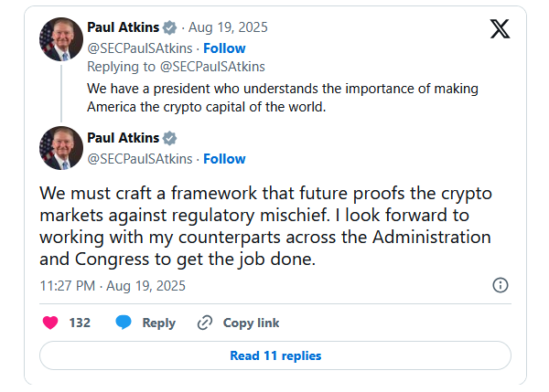Open the info icon beside the timestamp
Screen dimensions: 549x392
[x=501, y=285]
